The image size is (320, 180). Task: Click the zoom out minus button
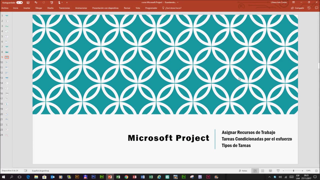point(283,171)
